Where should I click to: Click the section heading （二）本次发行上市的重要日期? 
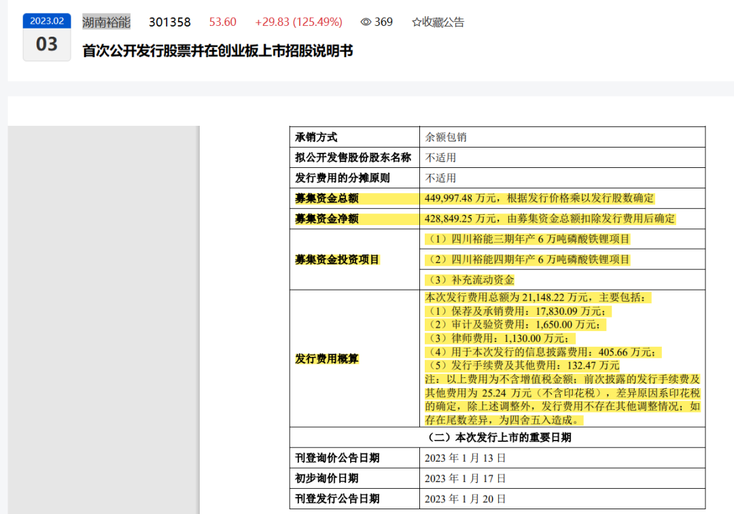point(497,437)
